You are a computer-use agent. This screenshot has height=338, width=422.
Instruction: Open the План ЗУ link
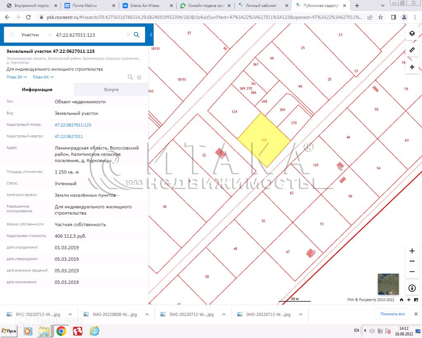pyautogui.click(x=16, y=77)
